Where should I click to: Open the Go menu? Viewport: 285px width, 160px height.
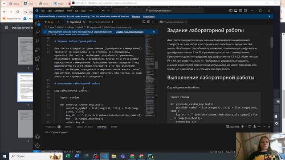pyautogui.click(x=77, y=11)
